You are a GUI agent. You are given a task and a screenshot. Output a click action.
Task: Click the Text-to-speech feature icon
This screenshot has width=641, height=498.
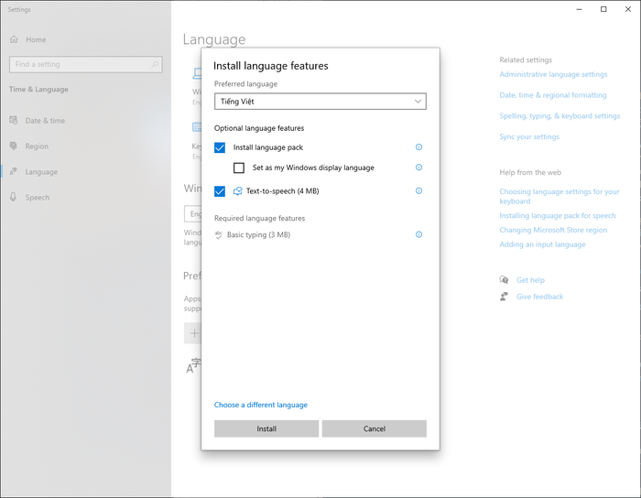(237, 191)
